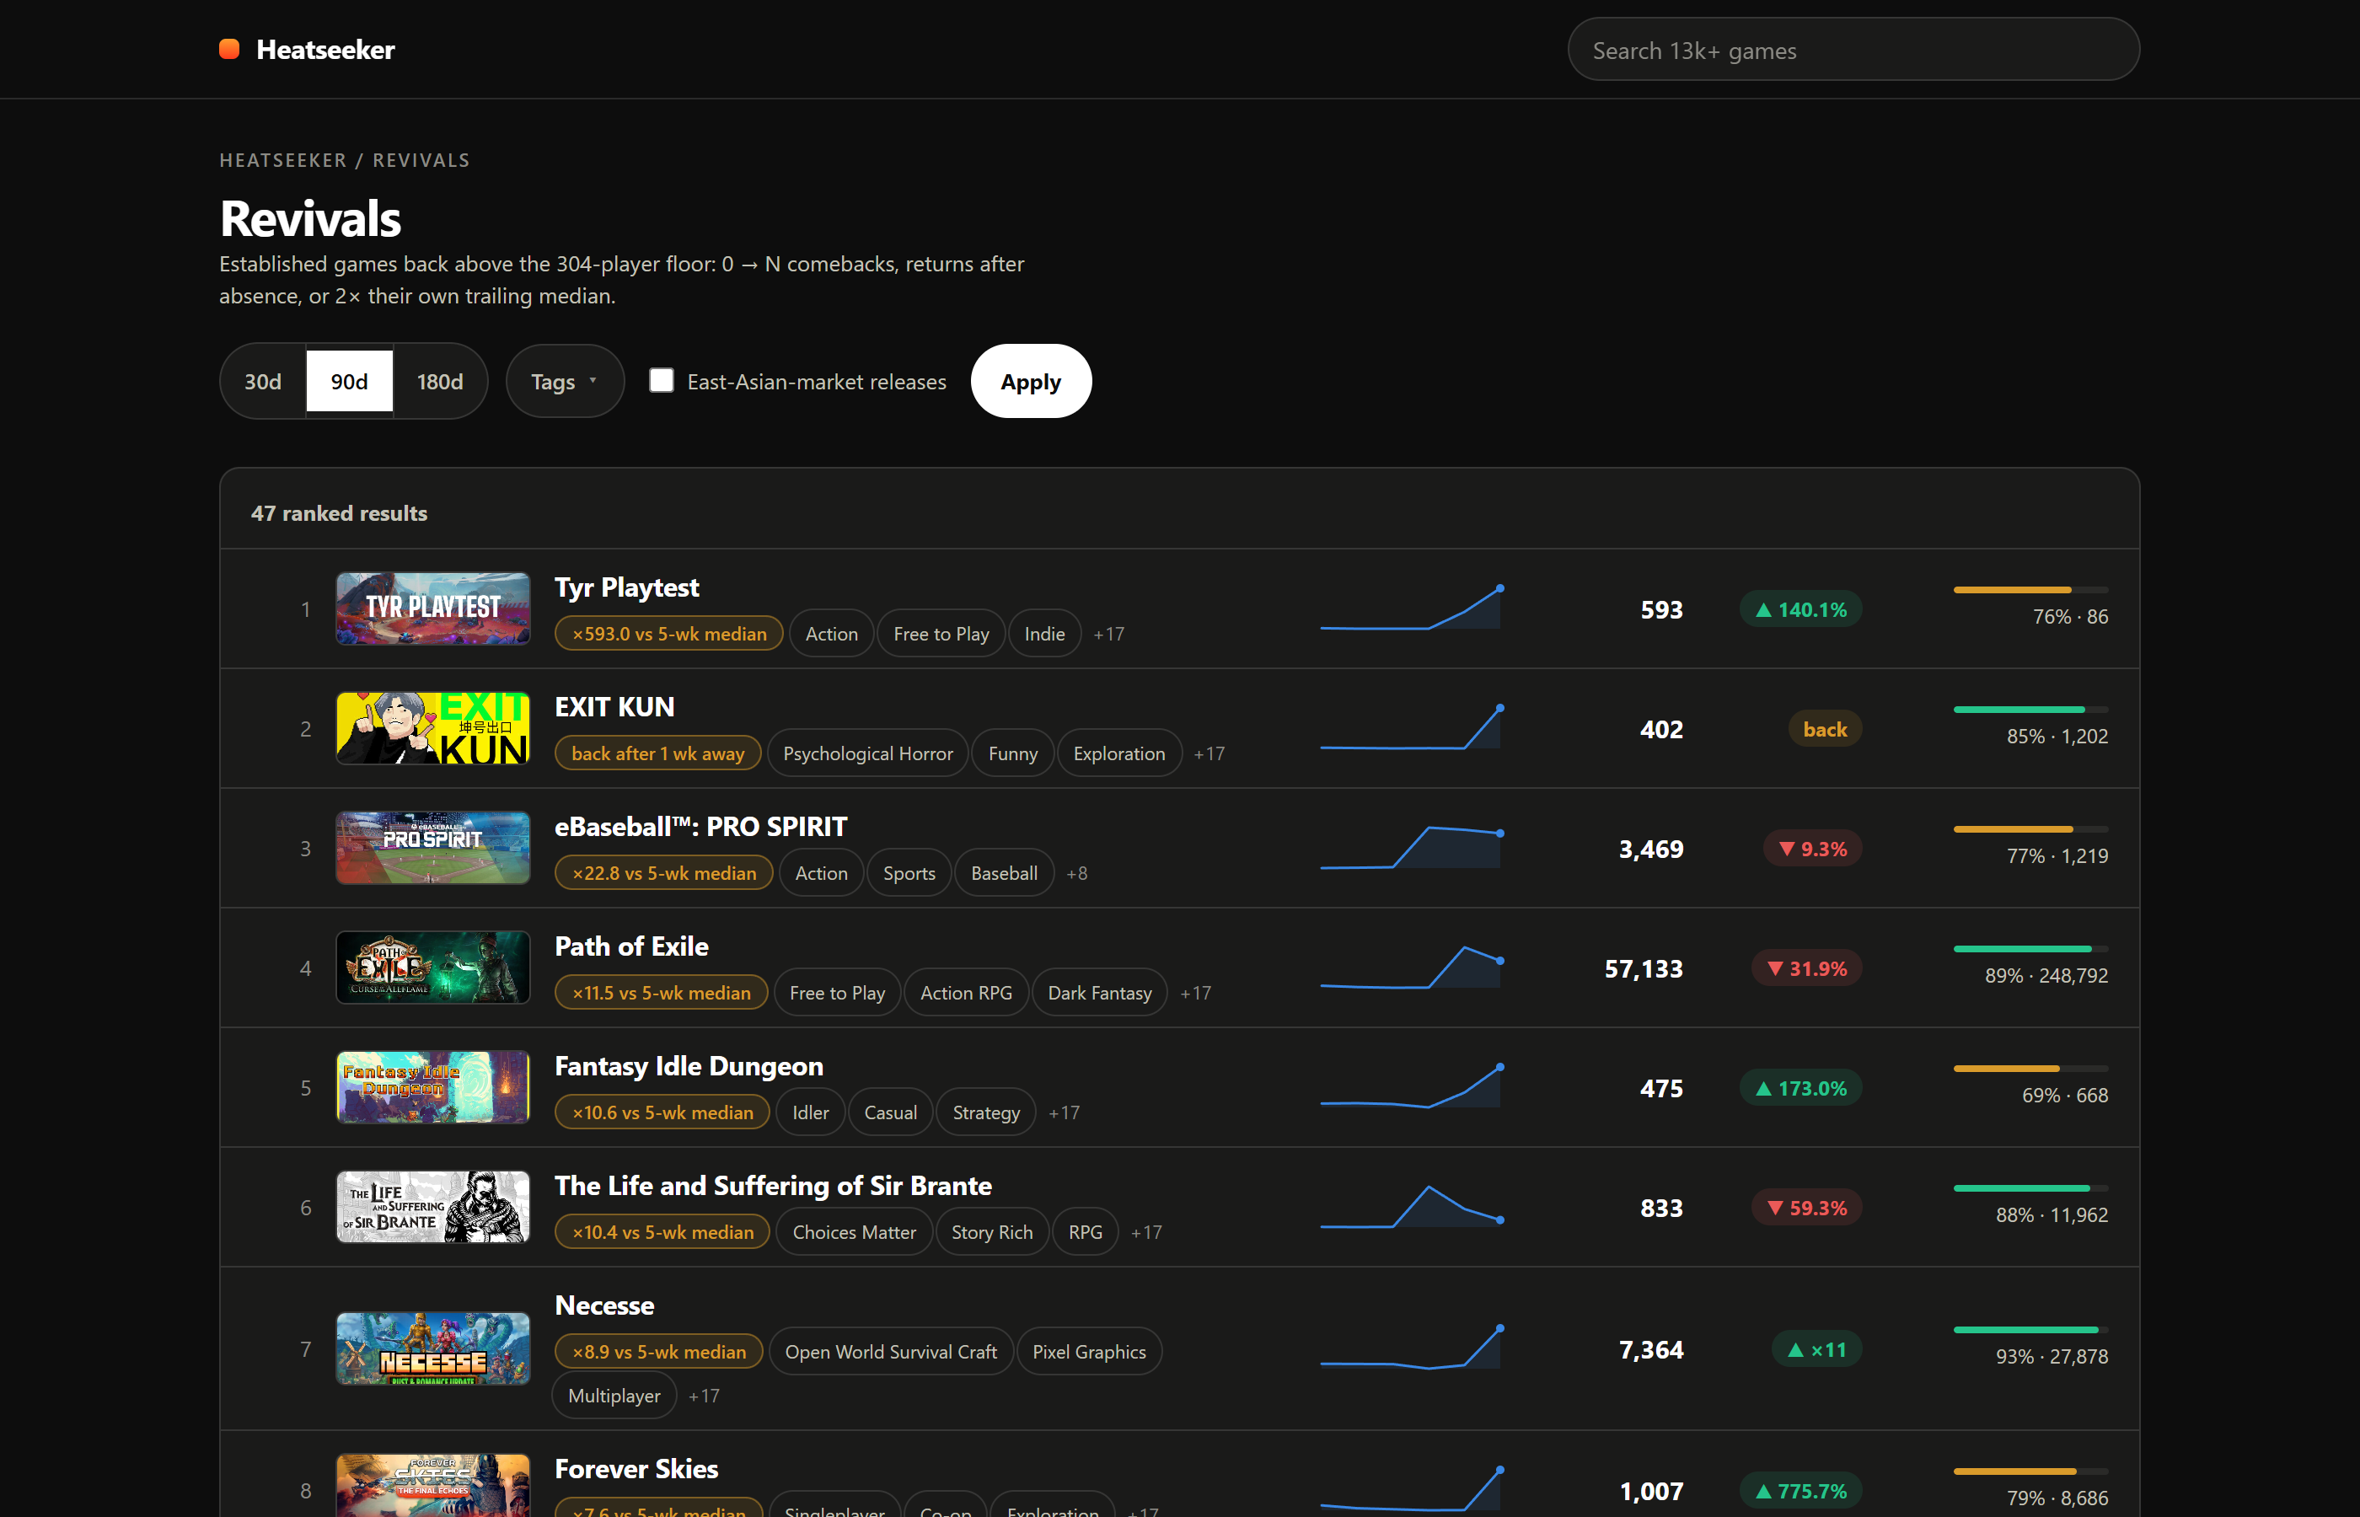The height and width of the screenshot is (1517, 2360).
Task: Click Tyr Playtest's 76% review score bar
Action: (2030, 590)
